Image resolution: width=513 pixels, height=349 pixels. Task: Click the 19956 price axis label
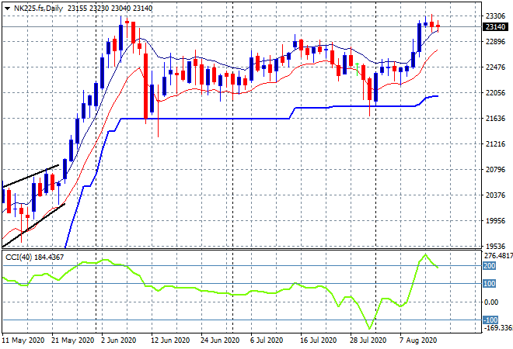pos(496,221)
